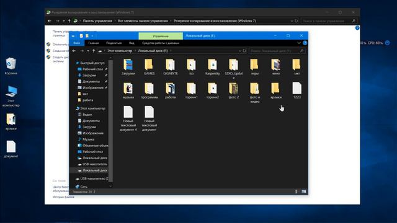Open the GAMES folder
Image resolution: width=397 pixels, height=223 pixels.
click(149, 67)
